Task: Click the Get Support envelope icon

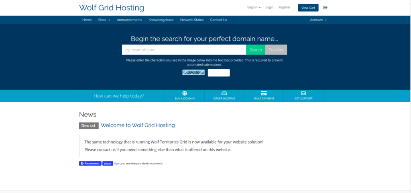Action: 303,93
